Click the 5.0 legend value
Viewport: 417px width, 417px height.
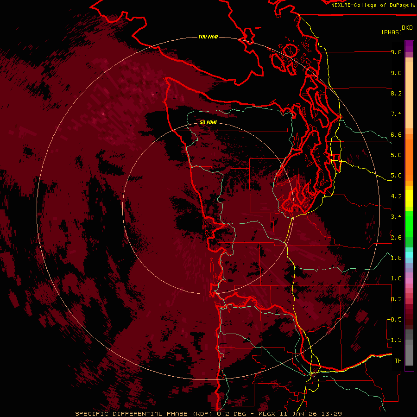coord(396,176)
